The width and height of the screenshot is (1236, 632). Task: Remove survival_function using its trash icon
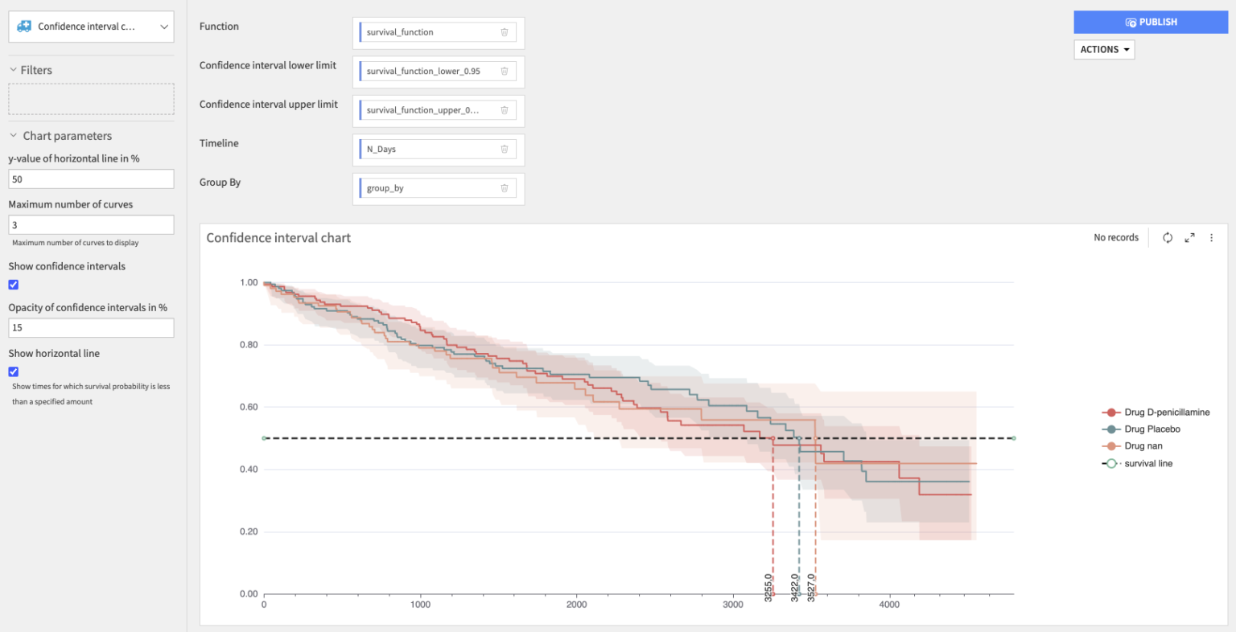(x=505, y=32)
